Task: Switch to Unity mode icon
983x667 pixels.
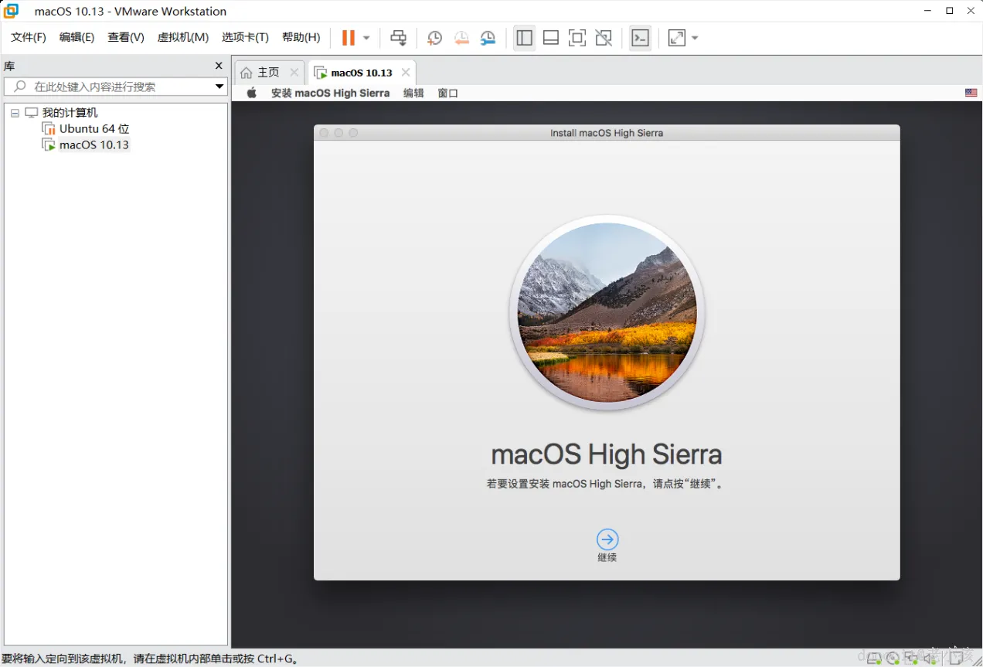Action: (x=604, y=38)
